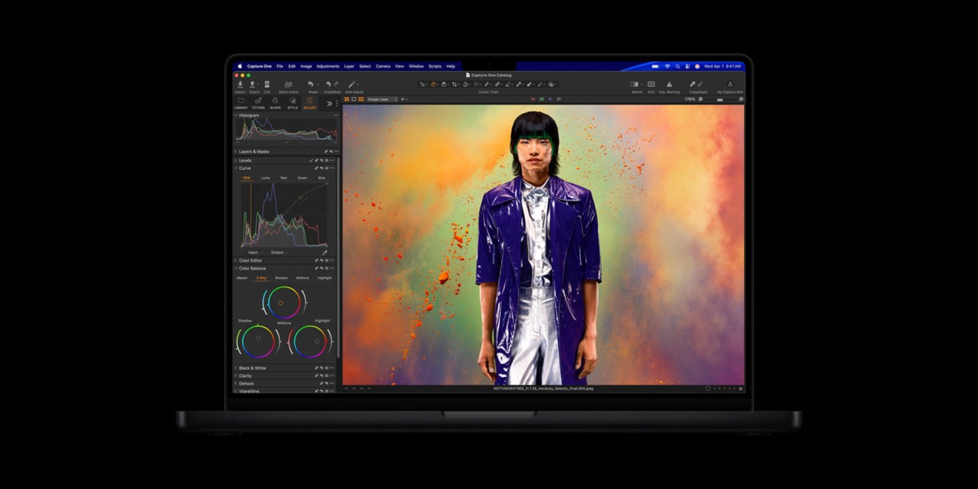This screenshot has height=489, width=978.
Task: Click the Histogram graph
Action: click(286, 130)
